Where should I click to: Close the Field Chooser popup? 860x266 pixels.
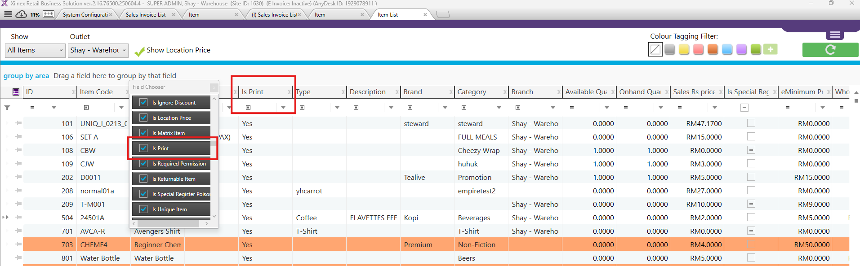tap(214, 87)
